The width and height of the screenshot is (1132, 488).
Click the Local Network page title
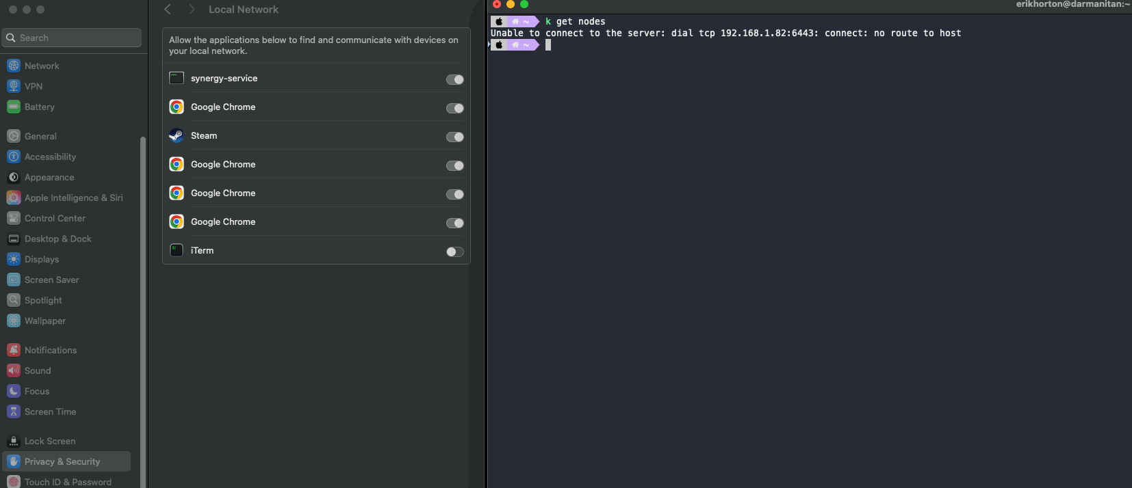click(x=244, y=10)
